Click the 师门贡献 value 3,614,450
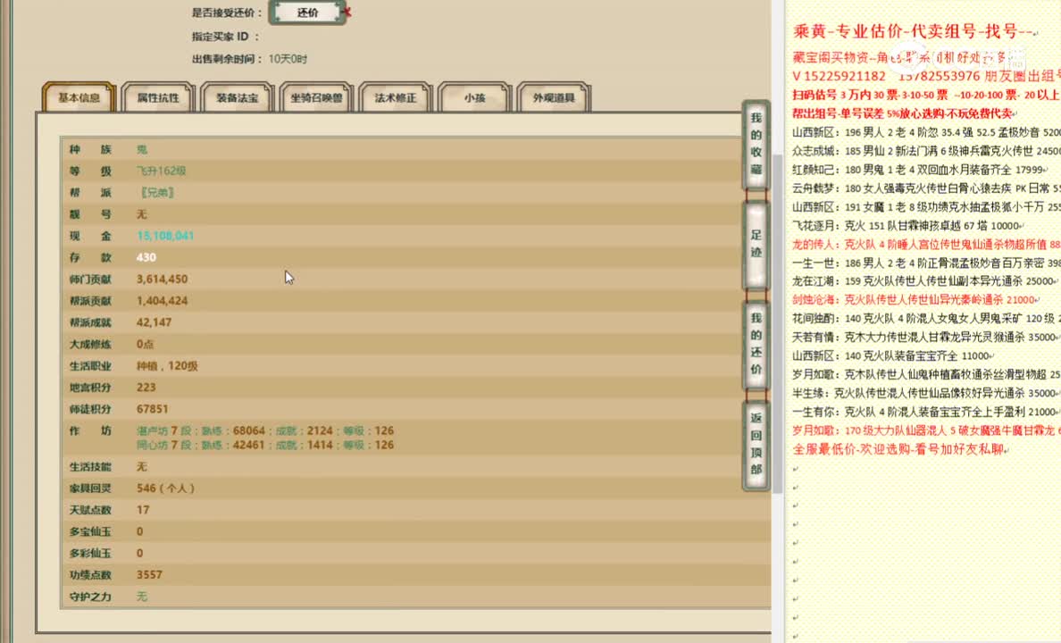Image resolution: width=1061 pixels, height=643 pixels. [163, 279]
